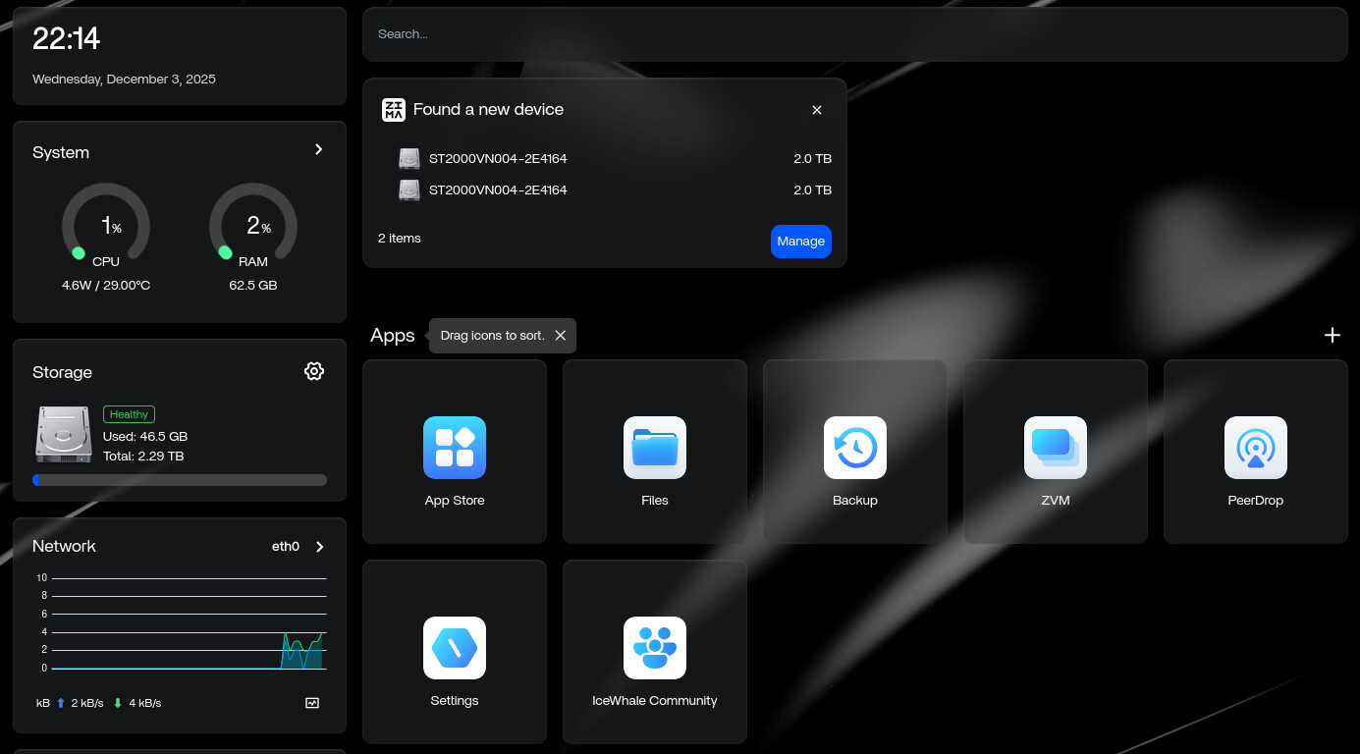Viewport: 1360px width, 754px height.
Task: Click the Manage button
Action: 800,242
